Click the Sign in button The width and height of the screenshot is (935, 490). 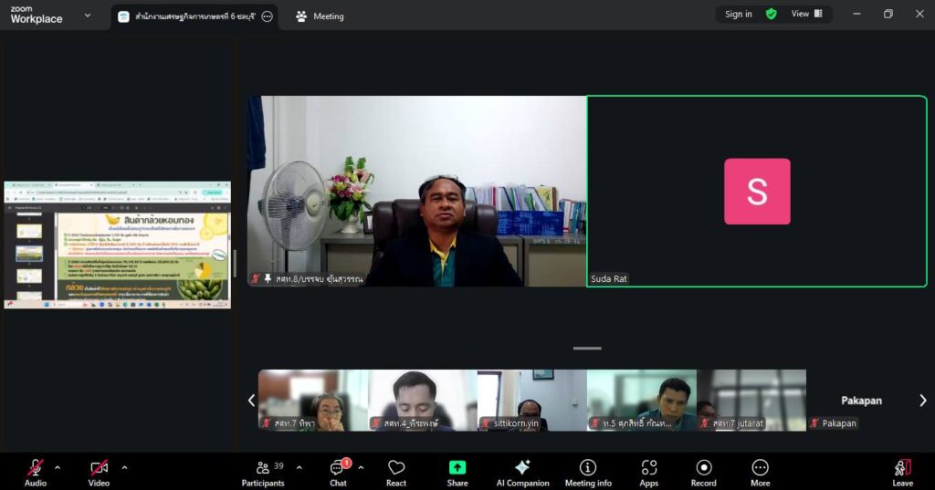[739, 14]
